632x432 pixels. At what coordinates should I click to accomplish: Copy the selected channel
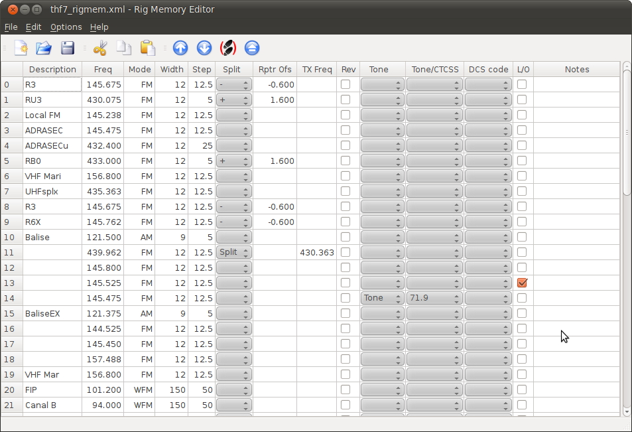124,48
